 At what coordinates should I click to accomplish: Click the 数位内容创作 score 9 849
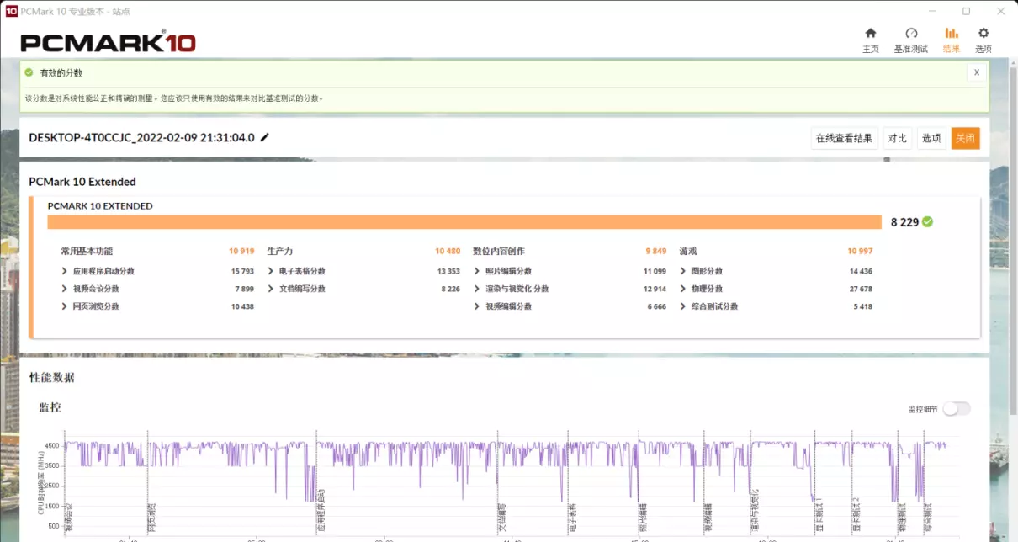(x=655, y=251)
